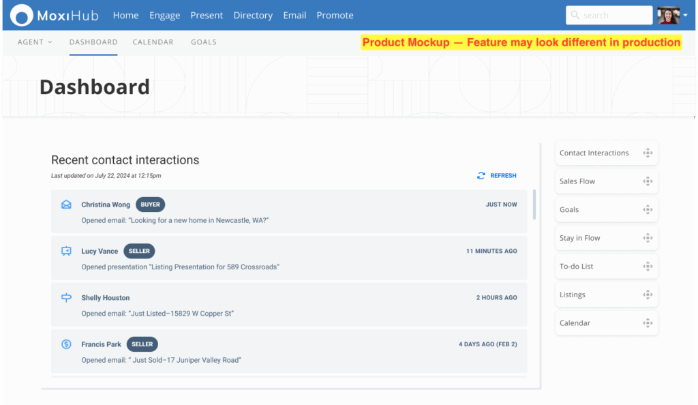Click the refresh arrows icon
The image size is (698, 405).
click(x=481, y=175)
